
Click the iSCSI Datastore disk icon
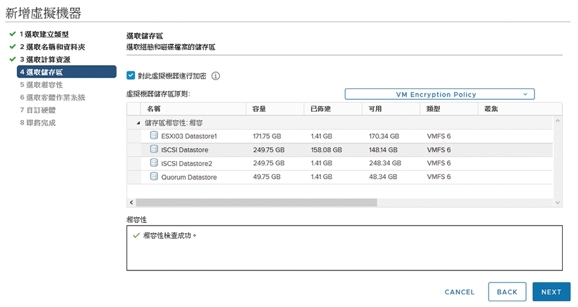click(x=154, y=150)
